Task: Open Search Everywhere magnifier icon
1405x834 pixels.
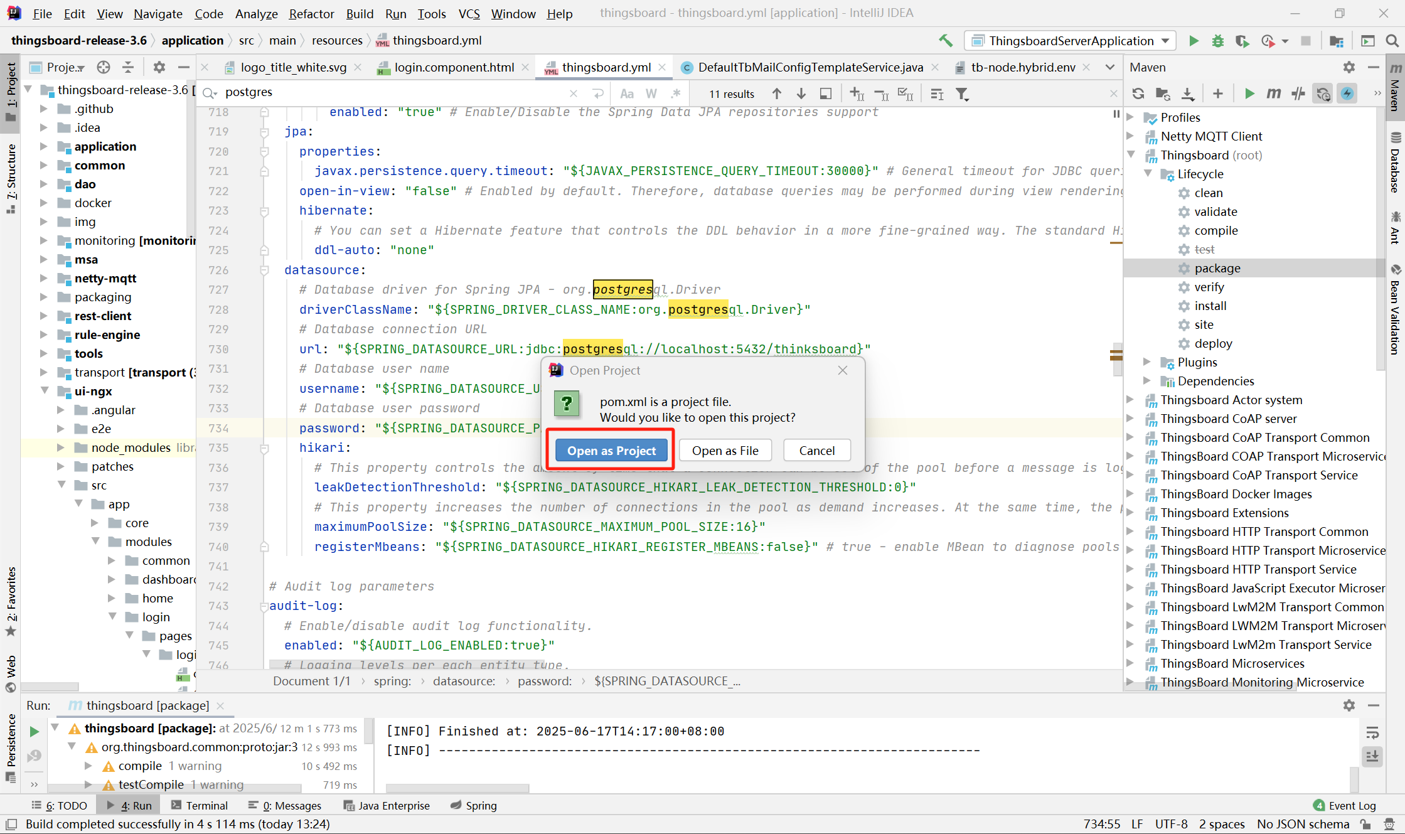Action: 1392,41
